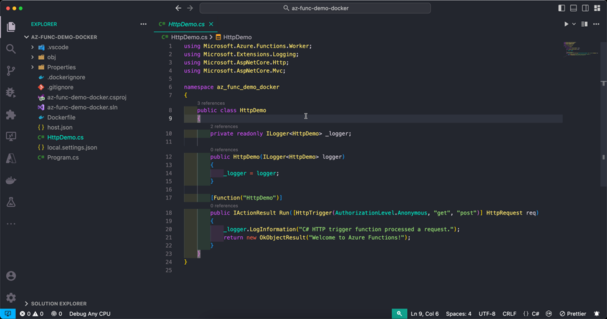Open problems via errors and warnings status
The height and width of the screenshot is (319, 607).
[31, 313]
